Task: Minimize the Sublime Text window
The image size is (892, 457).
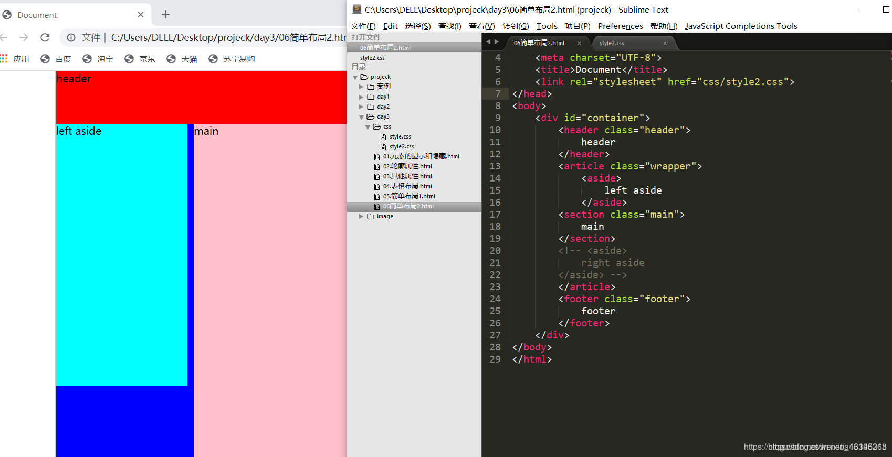Action: (x=856, y=9)
